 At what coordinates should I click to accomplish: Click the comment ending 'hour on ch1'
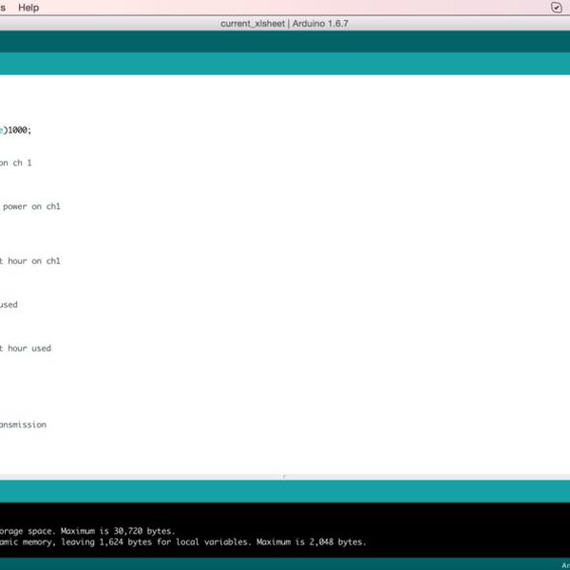click(x=30, y=260)
